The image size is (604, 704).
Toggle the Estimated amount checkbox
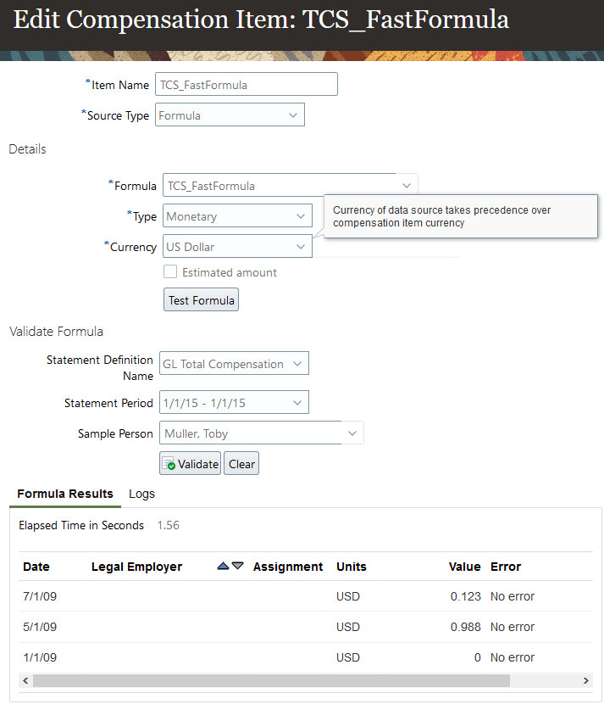point(170,272)
